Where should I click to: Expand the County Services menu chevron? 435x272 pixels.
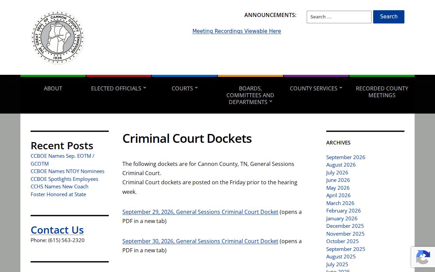coord(341,88)
